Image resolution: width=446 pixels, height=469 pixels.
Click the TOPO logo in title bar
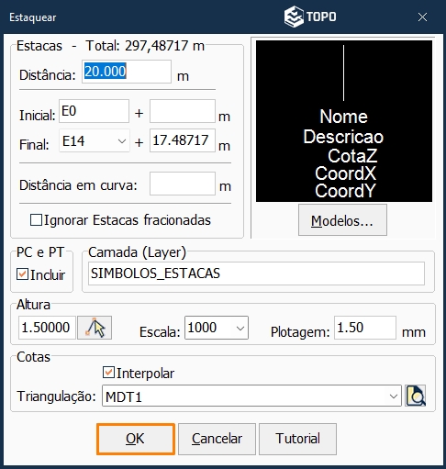310,17
